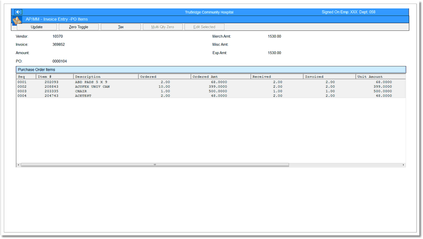The image size is (423, 239).
Task: Click the Unit Amount column header
Action: (381, 77)
